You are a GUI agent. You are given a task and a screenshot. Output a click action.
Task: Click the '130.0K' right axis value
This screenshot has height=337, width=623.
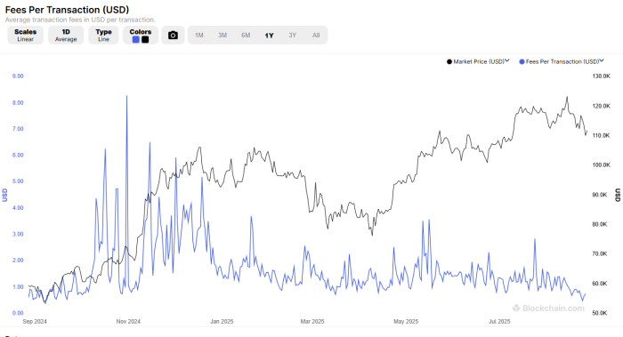tap(601, 76)
